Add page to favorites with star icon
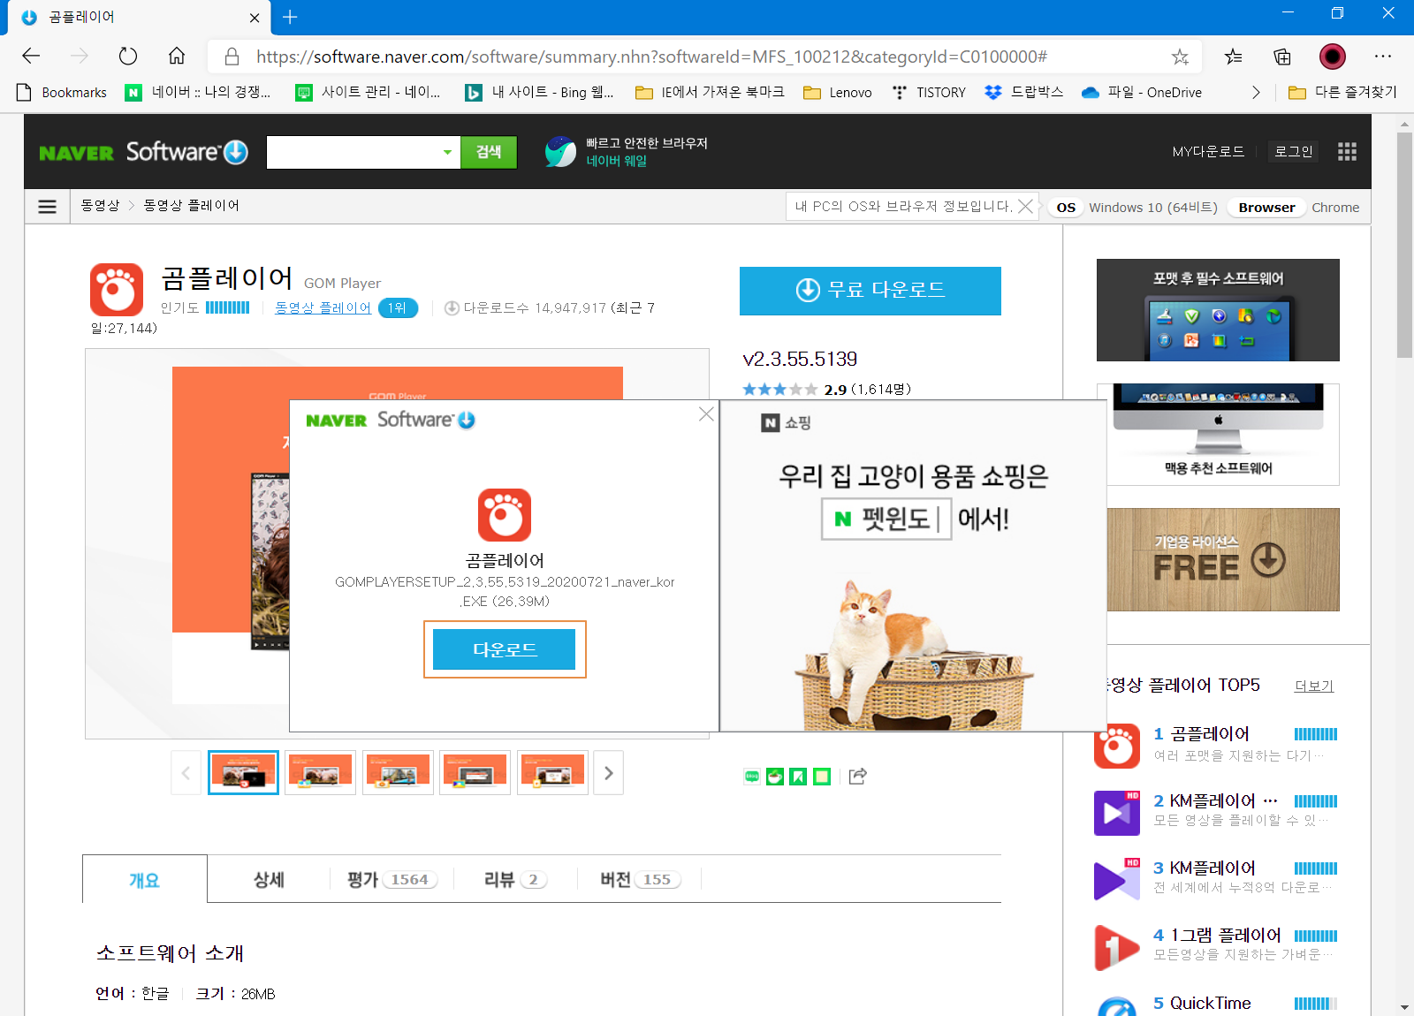 coord(1180,57)
